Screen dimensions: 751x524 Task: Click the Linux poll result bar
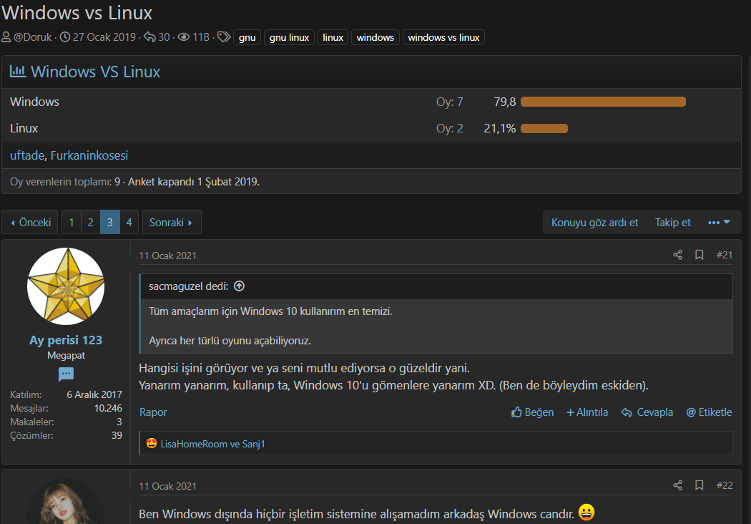pos(544,128)
